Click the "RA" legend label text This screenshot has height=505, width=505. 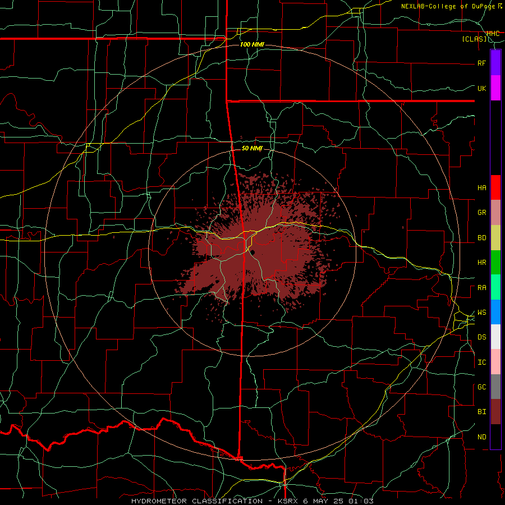pos(482,288)
